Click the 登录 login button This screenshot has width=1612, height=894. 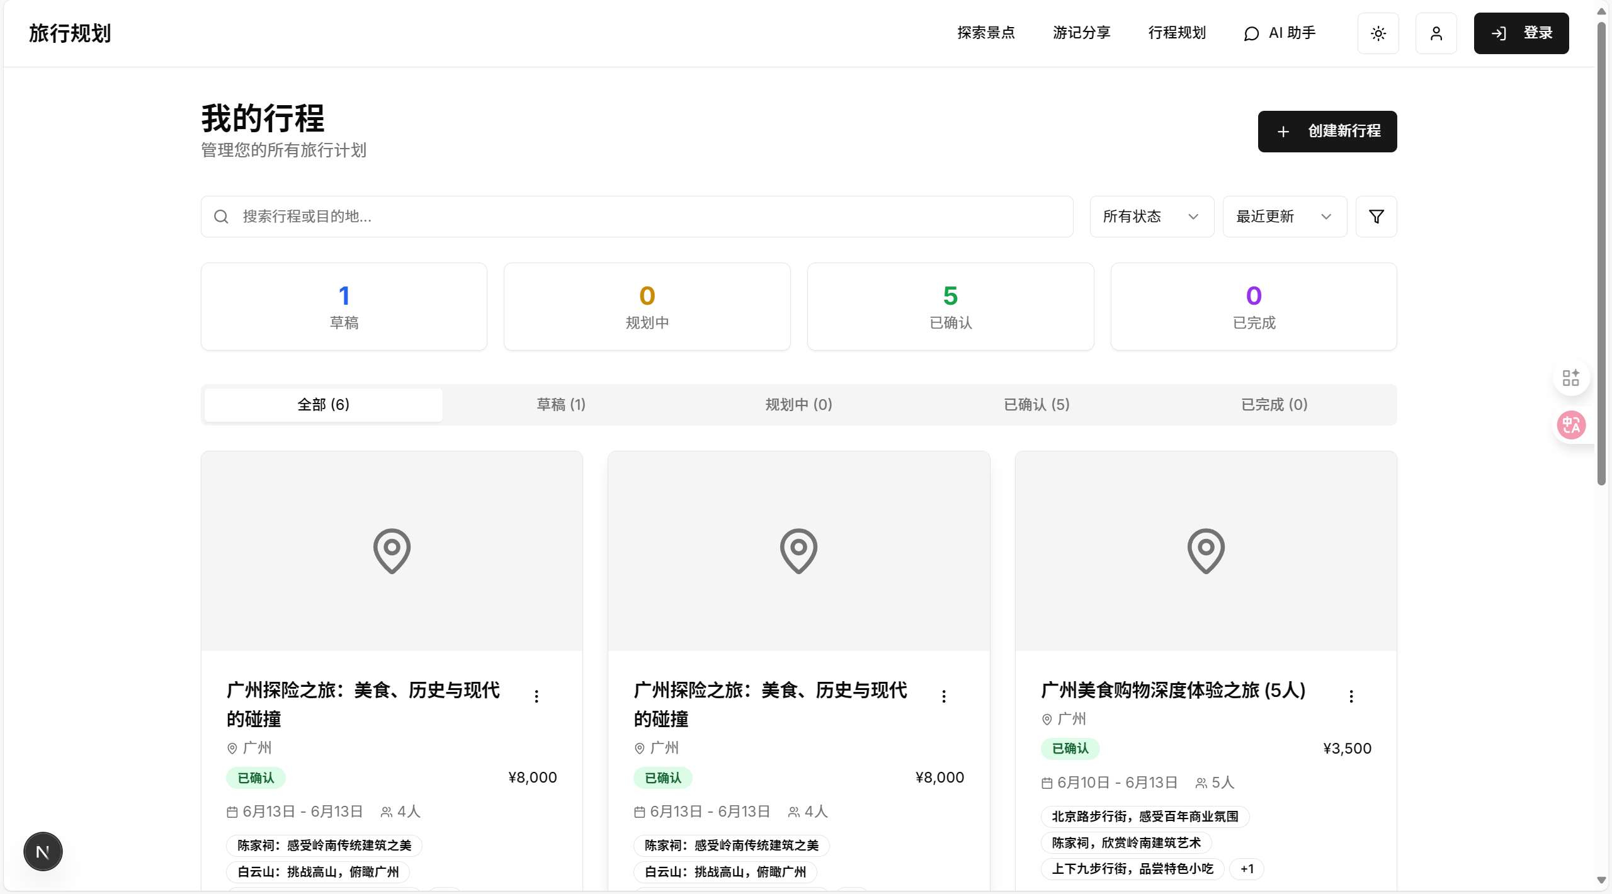click(1521, 33)
